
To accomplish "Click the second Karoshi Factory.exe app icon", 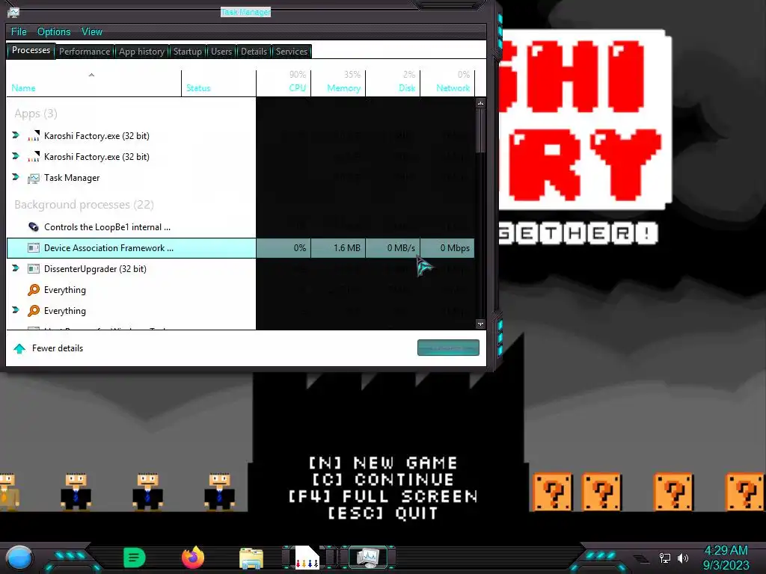I will [x=33, y=157].
